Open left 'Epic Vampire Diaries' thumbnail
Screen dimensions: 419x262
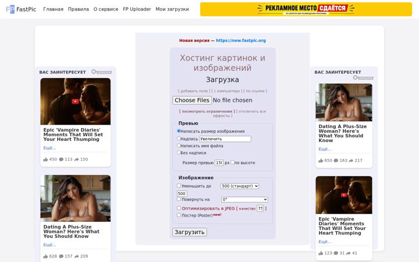click(x=75, y=101)
